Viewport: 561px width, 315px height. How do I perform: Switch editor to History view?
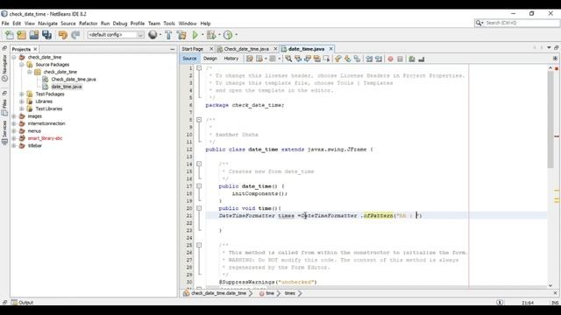[x=231, y=59]
